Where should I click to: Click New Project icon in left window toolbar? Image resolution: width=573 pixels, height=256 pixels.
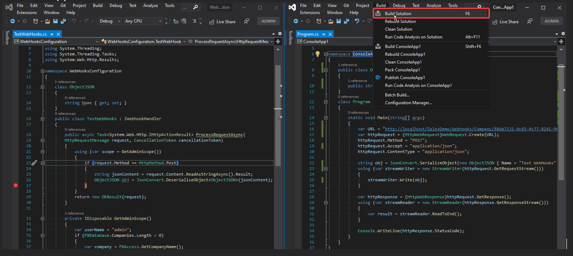tap(35, 21)
